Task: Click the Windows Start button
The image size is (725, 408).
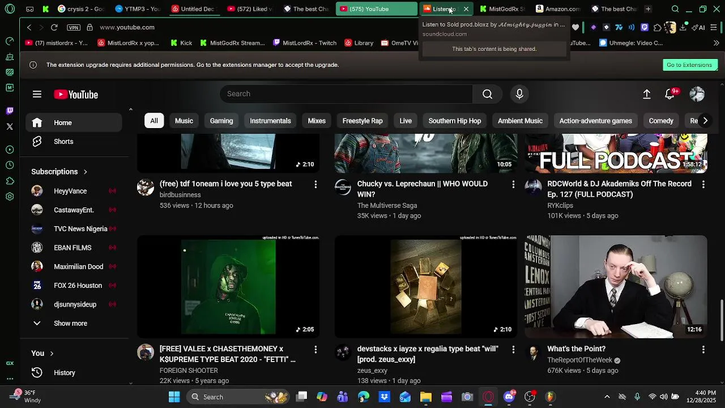Action: tap(174, 397)
